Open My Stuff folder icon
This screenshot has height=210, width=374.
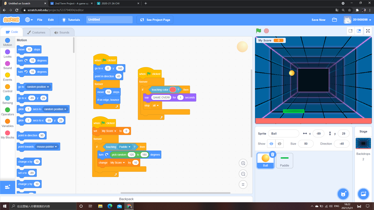coord(335,20)
